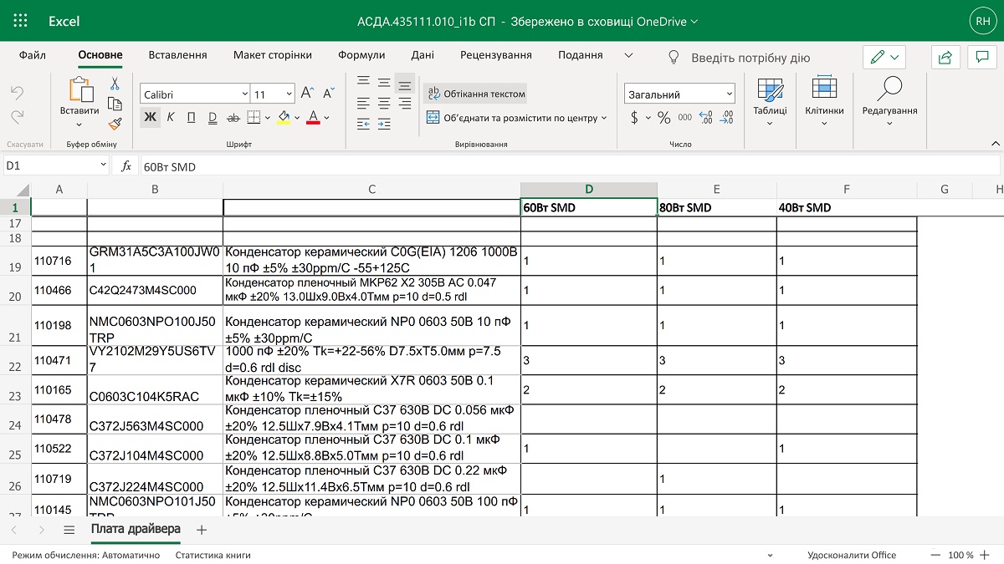Apply the red font color

click(314, 118)
